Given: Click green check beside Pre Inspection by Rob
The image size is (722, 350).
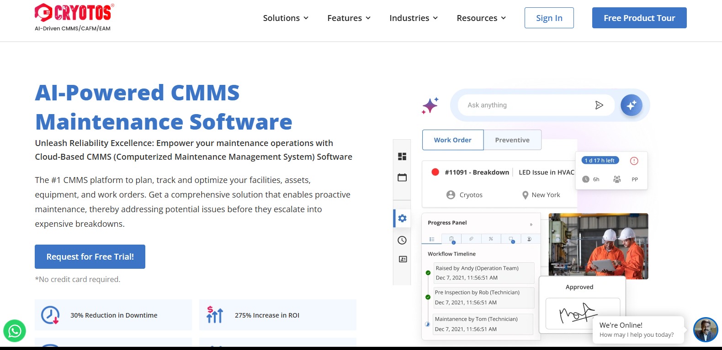Looking at the screenshot, I should (x=428, y=297).
